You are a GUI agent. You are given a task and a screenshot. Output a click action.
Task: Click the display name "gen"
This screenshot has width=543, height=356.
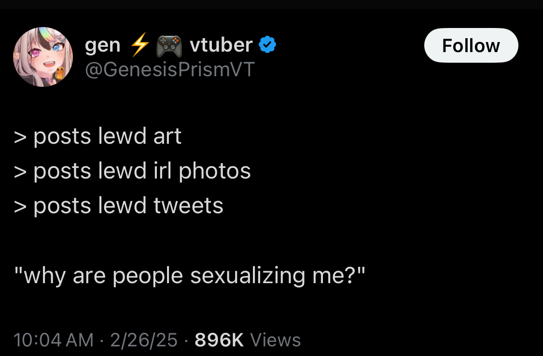[x=102, y=46]
